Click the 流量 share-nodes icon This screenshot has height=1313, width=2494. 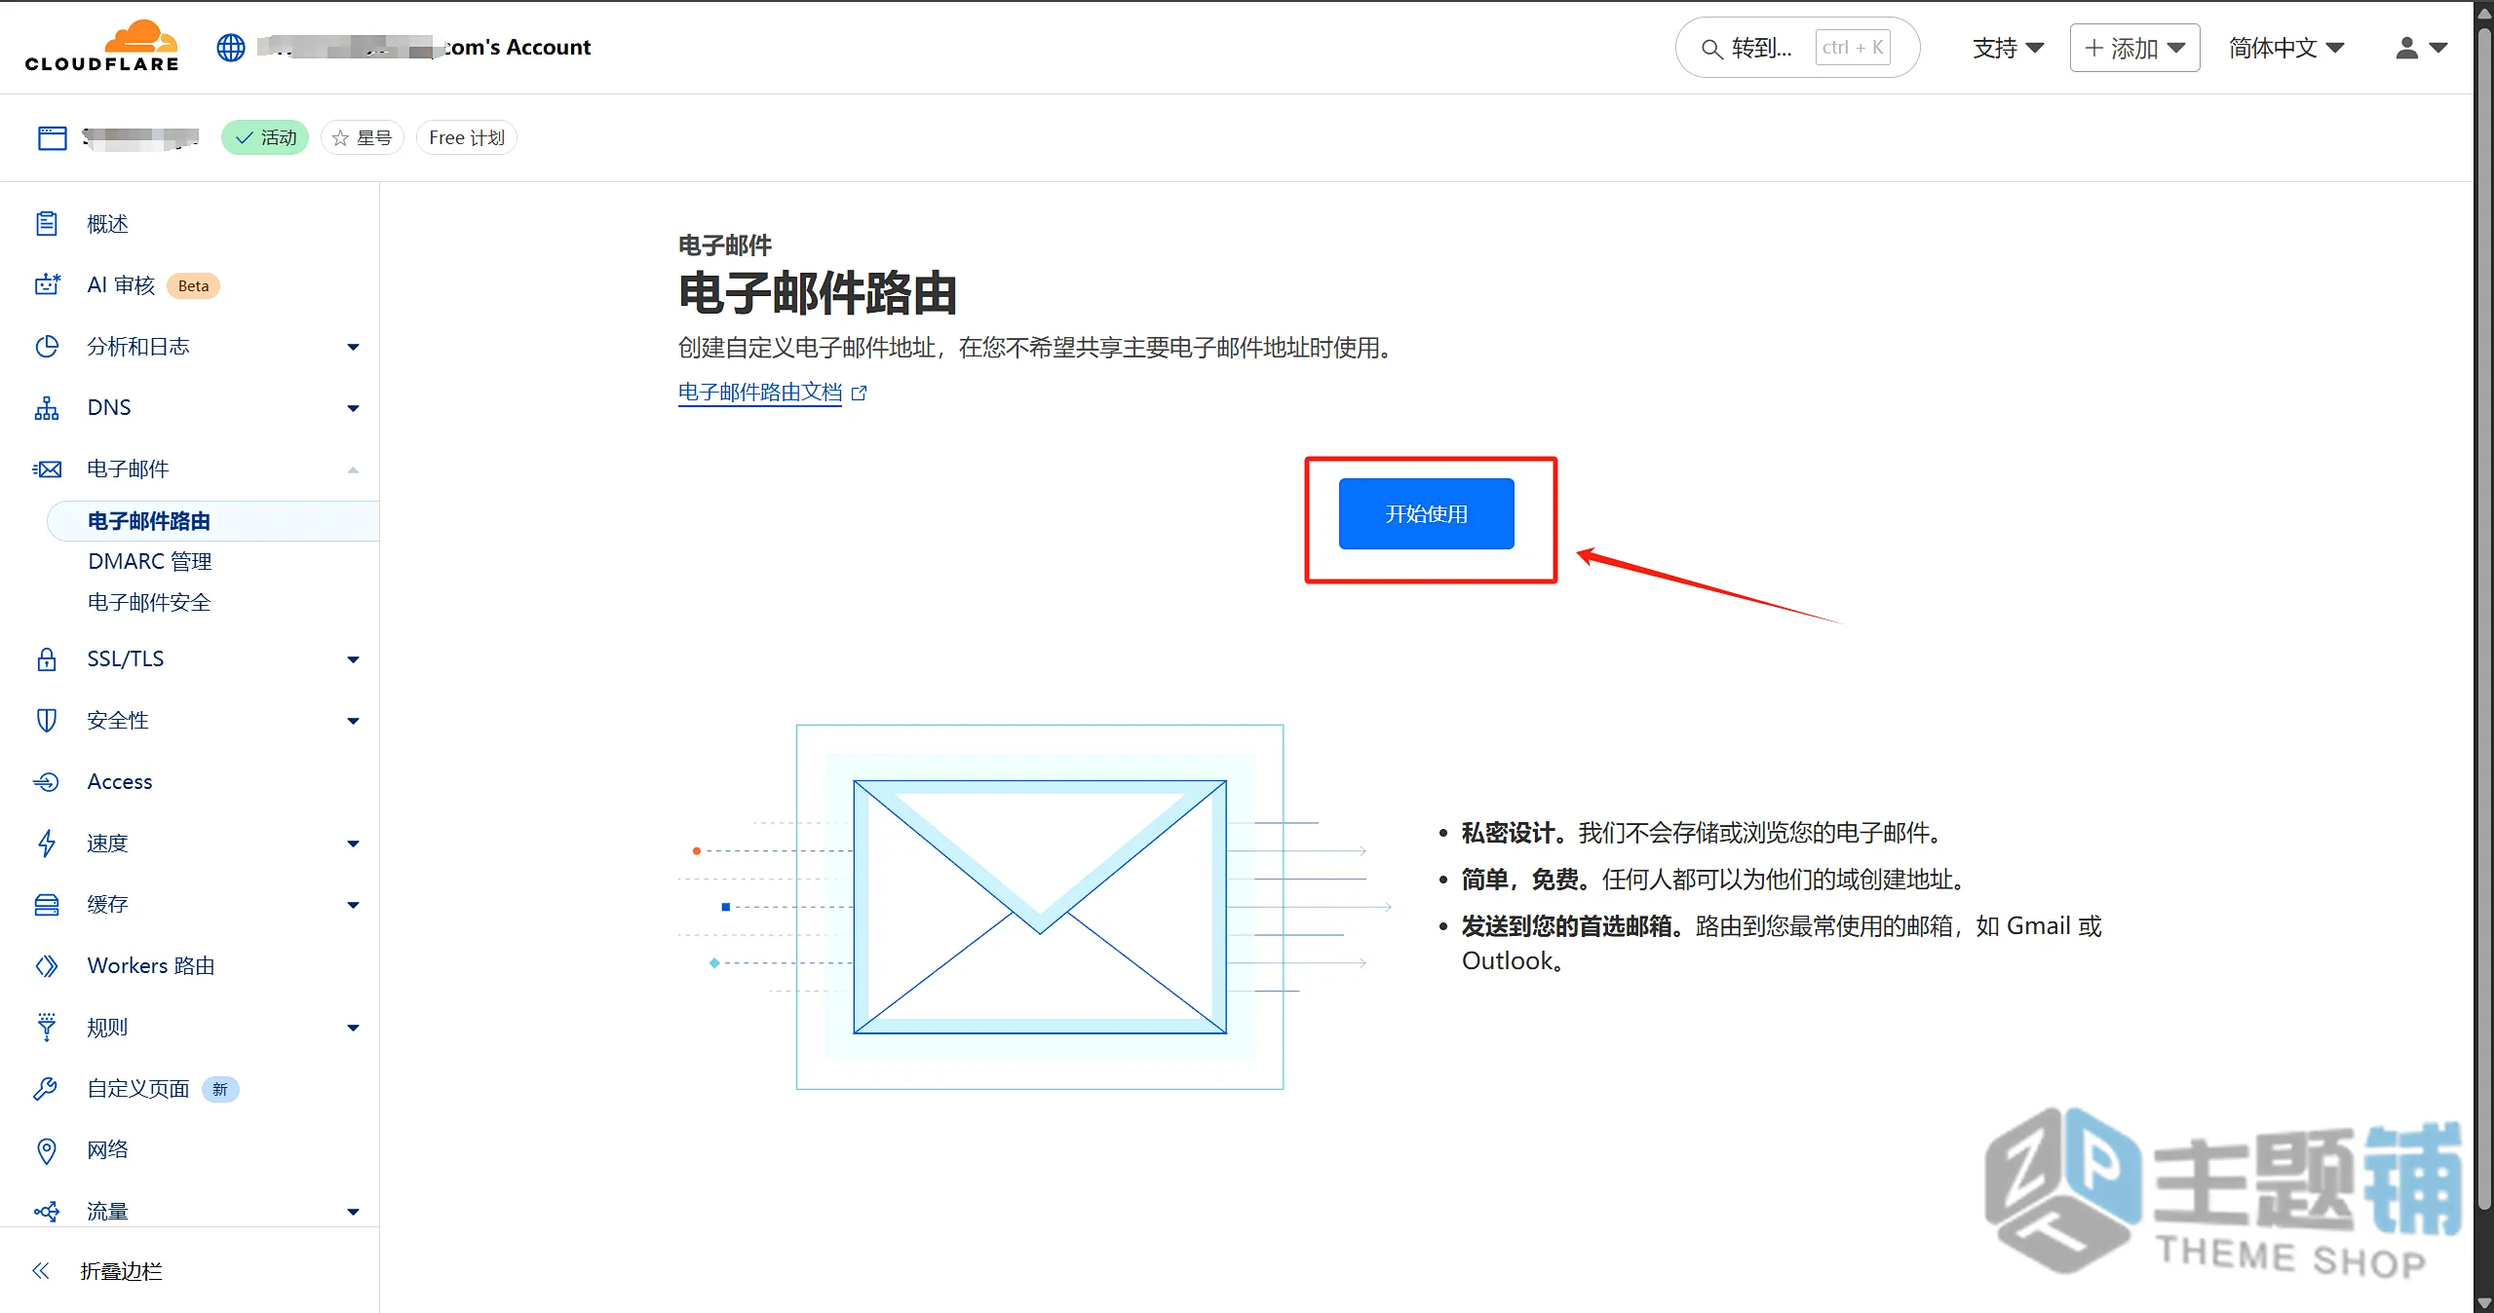(x=47, y=1212)
